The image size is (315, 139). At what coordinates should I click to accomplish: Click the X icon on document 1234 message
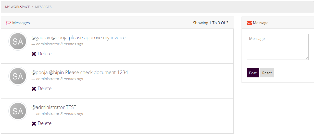pos(34,89)
